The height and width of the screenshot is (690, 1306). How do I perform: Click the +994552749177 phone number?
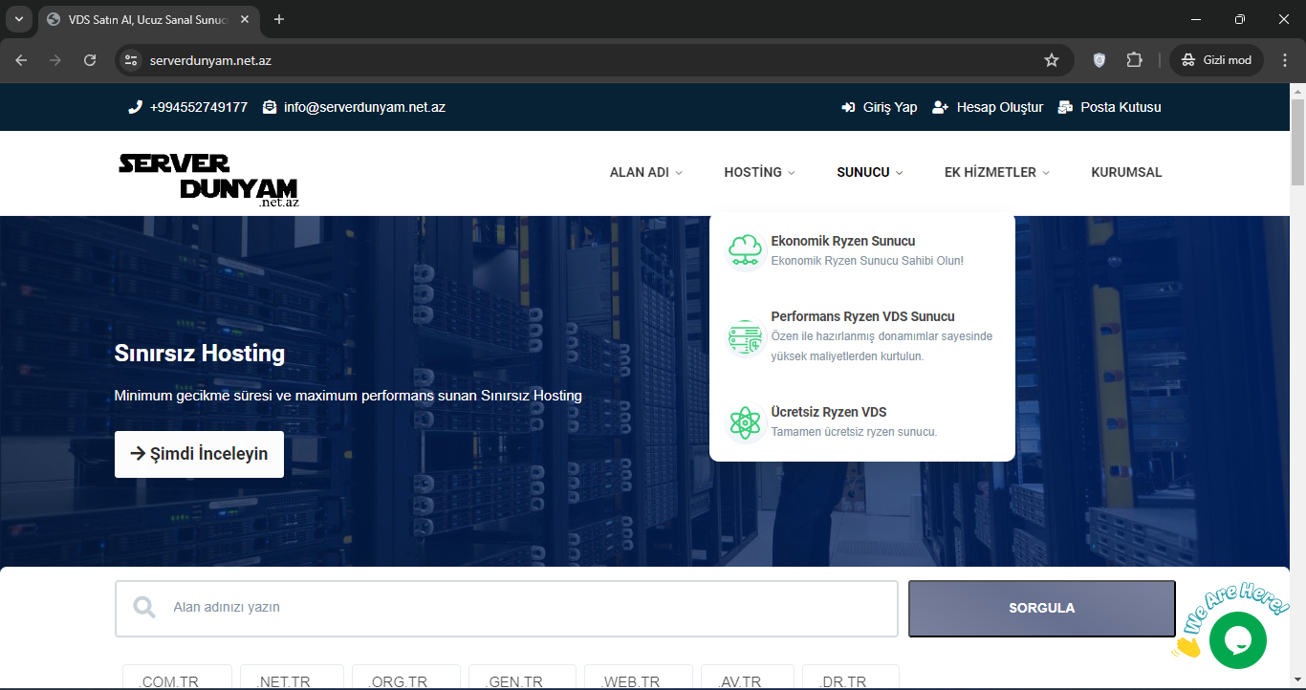click(x=199, y=107)
